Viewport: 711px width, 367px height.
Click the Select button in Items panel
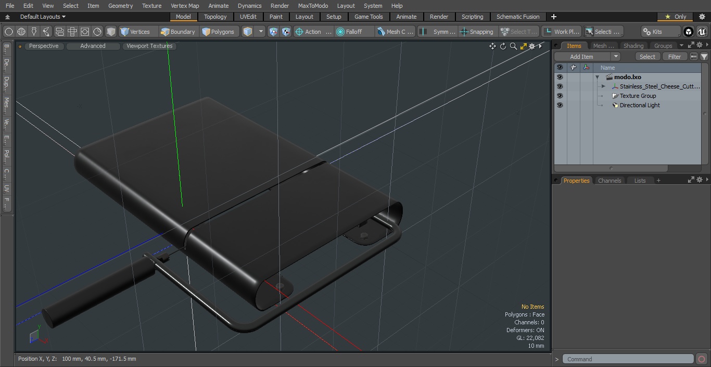point(647,57)
